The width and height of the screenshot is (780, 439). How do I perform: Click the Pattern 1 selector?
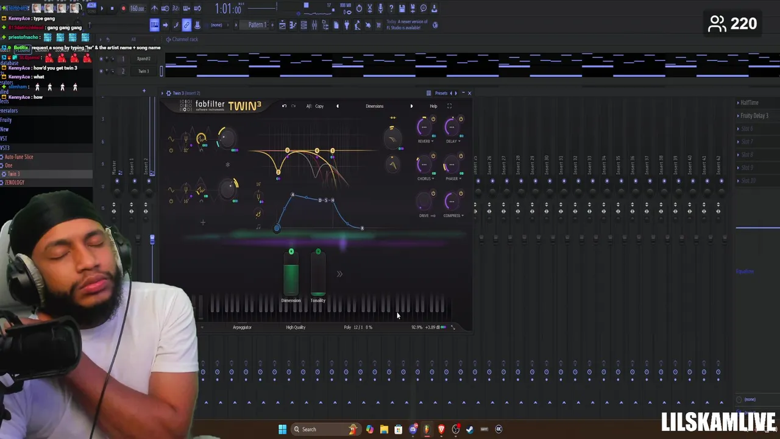257,25
